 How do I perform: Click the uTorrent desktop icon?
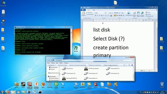pos(76,49)
